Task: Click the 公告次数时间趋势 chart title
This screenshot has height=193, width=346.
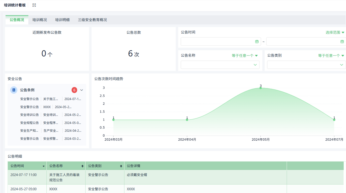Action: [x=109, y=79]
